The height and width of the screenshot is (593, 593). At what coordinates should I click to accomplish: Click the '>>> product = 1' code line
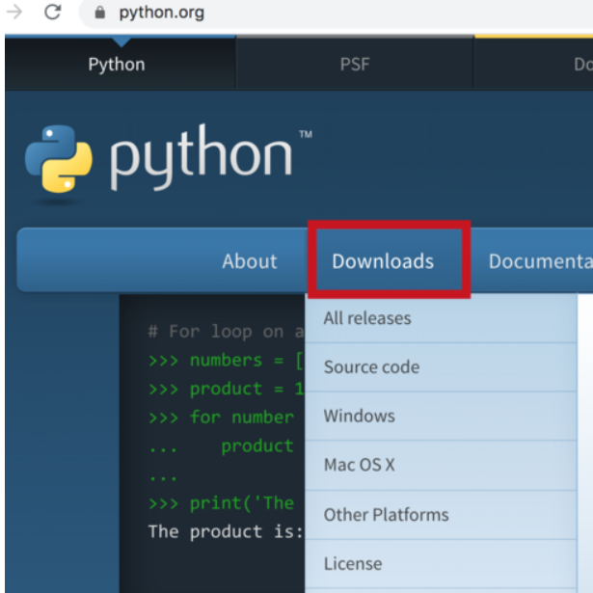point(227,390)
